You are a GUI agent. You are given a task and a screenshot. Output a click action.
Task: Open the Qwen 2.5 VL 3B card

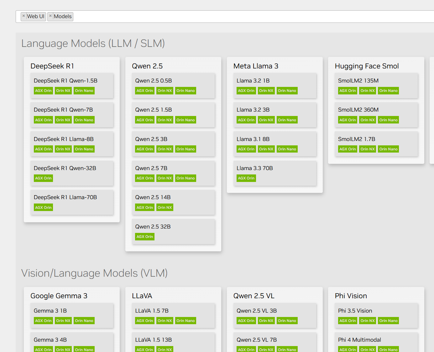275,315
